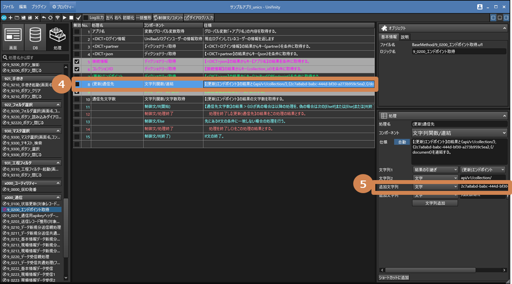512x284 pixels.
Task: Toggle 無効 checkbox for row 3 <DICT>partner
Action: (77, 46)
